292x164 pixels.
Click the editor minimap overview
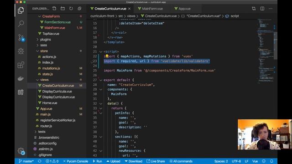click(266, 51)
